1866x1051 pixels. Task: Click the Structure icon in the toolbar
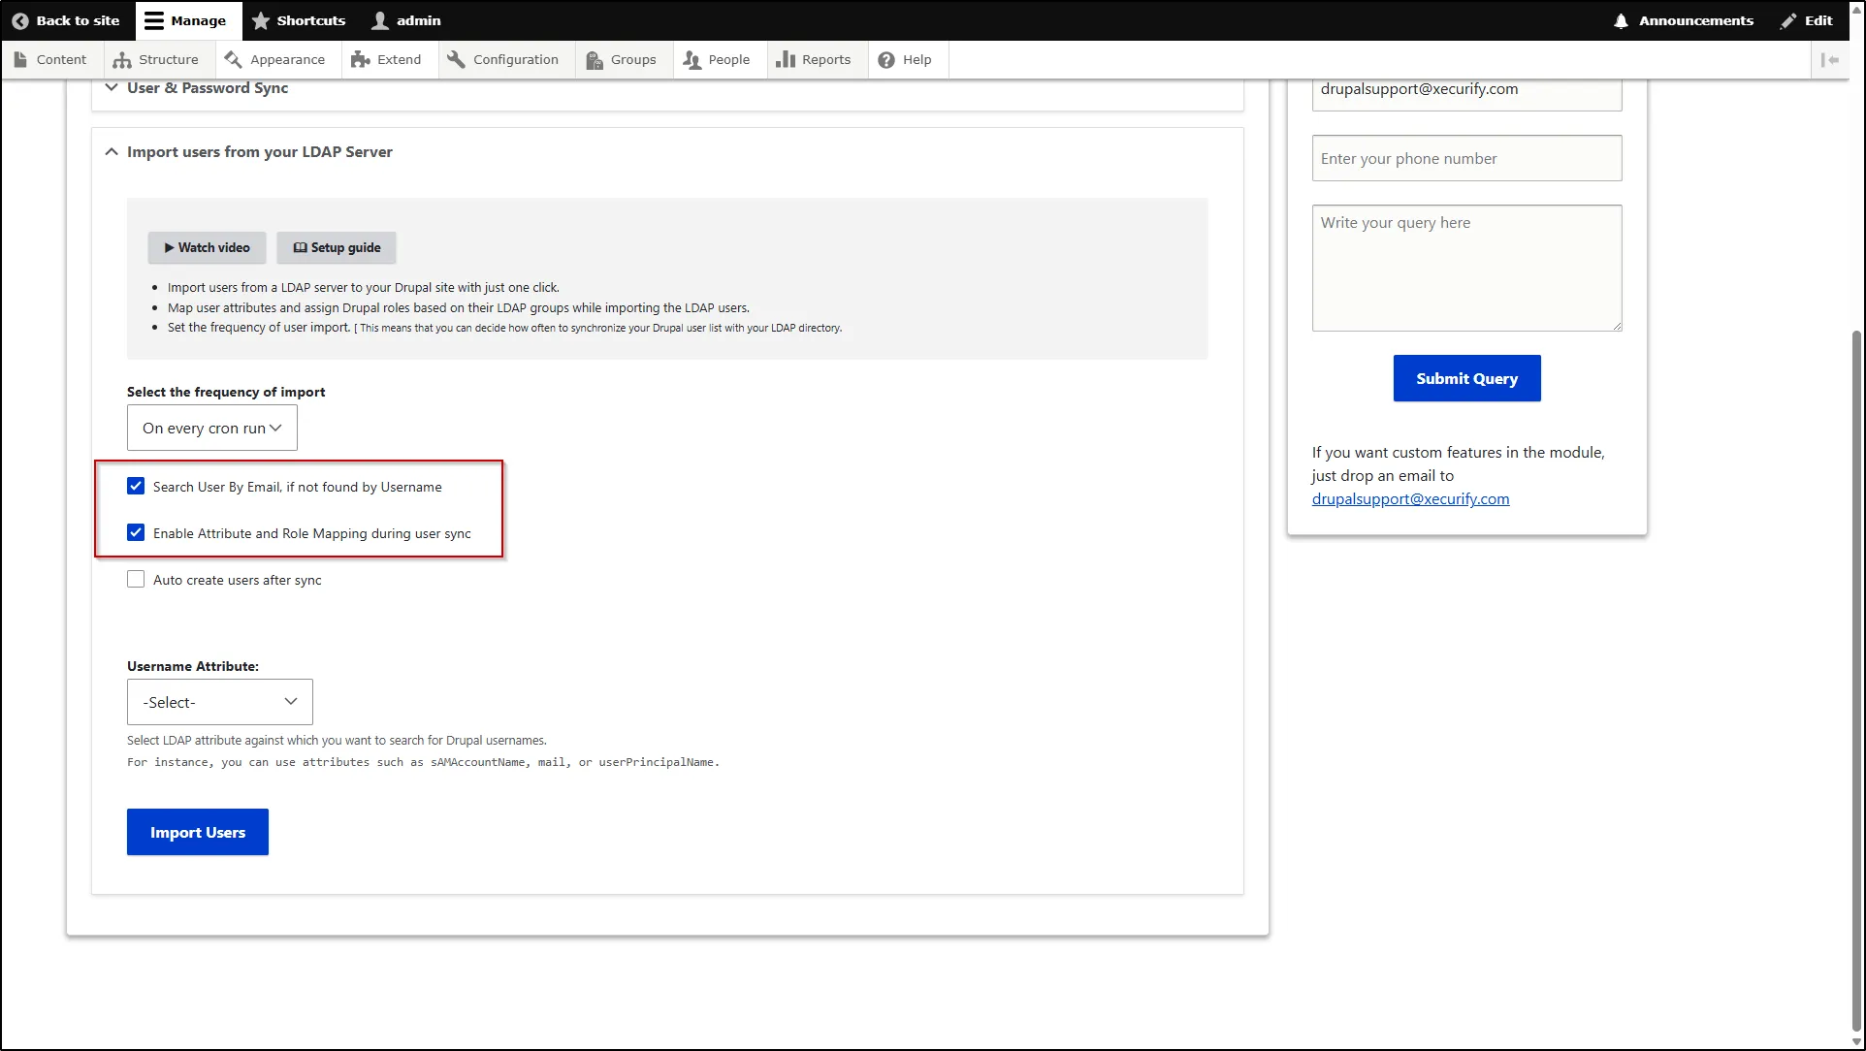pyautogui.click(x=121, y=59)
